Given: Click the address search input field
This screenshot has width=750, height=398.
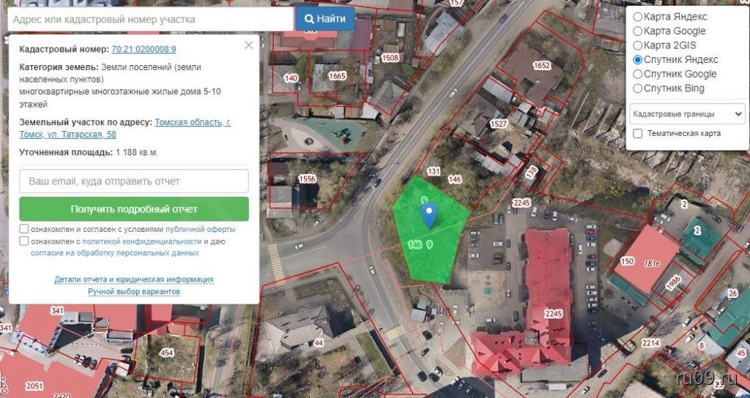Looking at the screenshot, I should point(150,20).
